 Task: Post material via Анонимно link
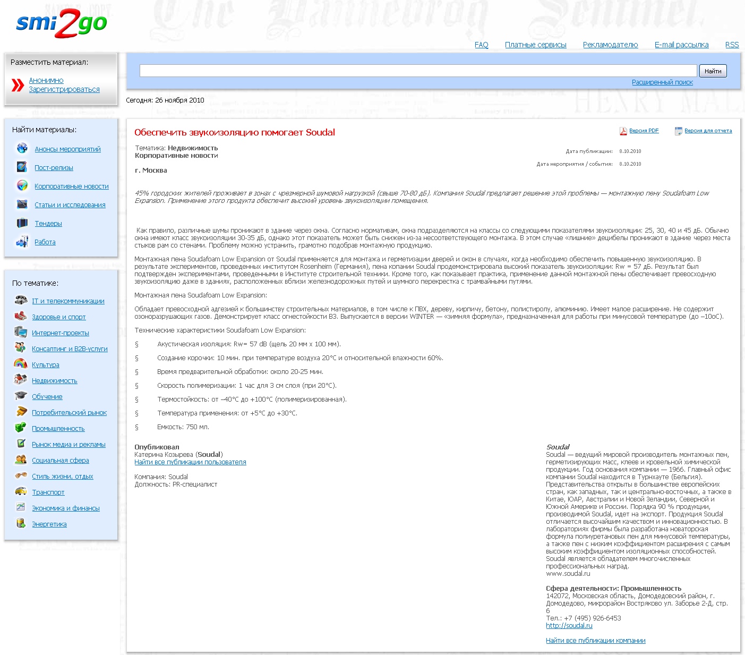tap(46, 81)
